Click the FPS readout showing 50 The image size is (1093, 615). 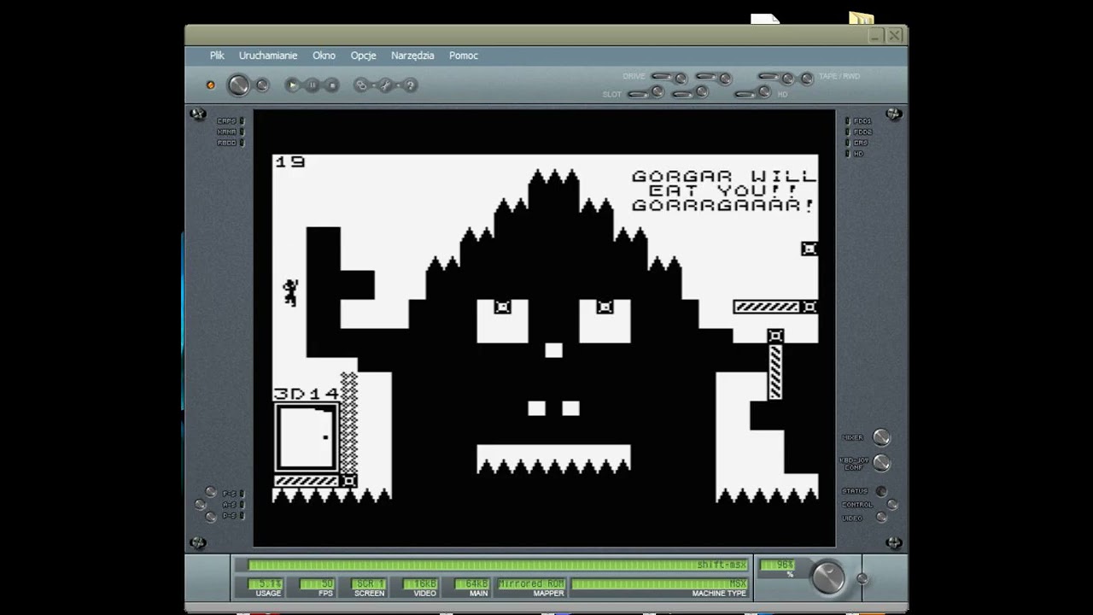coord(316,584)
